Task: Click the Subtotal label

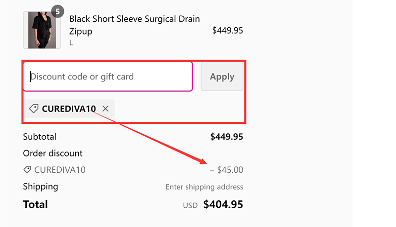Action: [x=40, y=137]
